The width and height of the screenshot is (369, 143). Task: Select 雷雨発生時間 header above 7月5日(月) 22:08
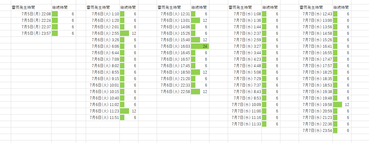pyautogui.click(x=23, y=8)
